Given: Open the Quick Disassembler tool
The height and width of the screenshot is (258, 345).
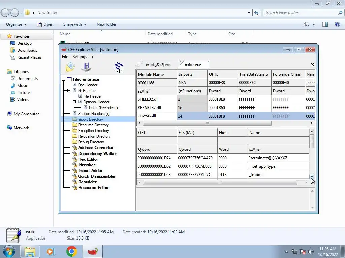Looking at the screenshot, I should (97, 176).
